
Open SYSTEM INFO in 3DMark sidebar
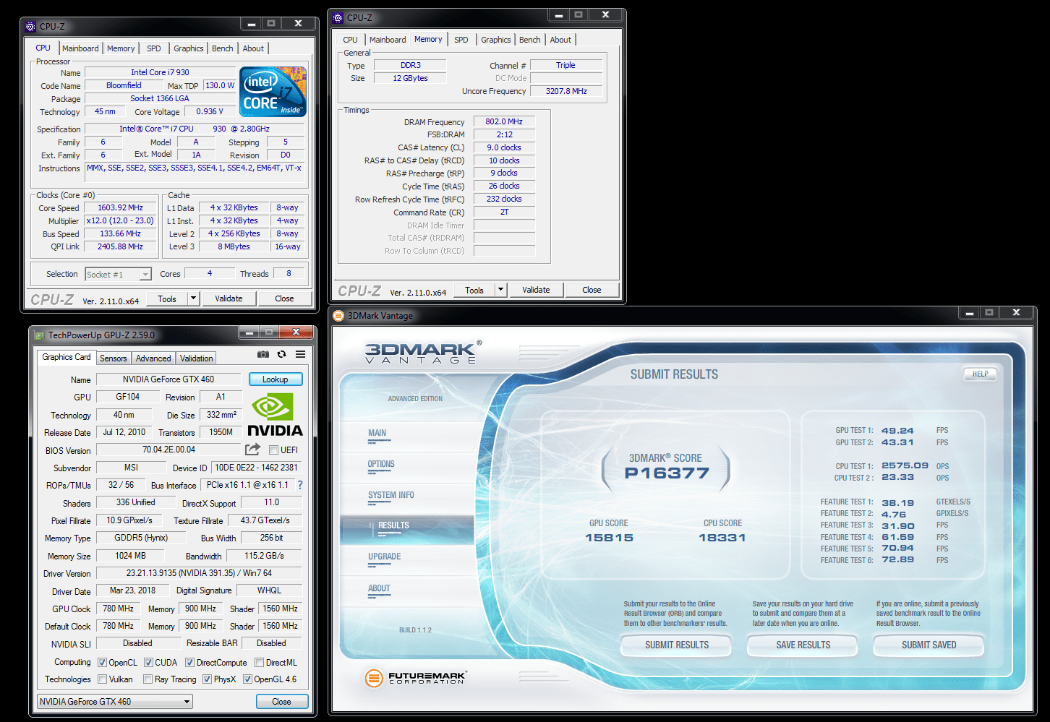[391, 495]
